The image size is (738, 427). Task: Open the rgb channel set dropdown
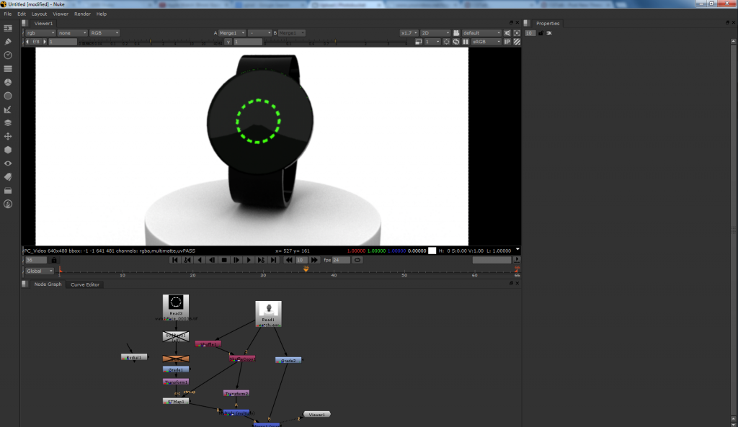40,33
